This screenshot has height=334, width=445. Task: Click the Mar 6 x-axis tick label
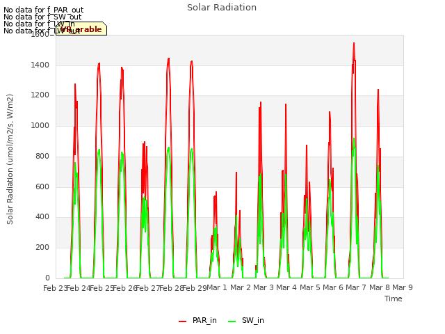[x=333, y=287]
